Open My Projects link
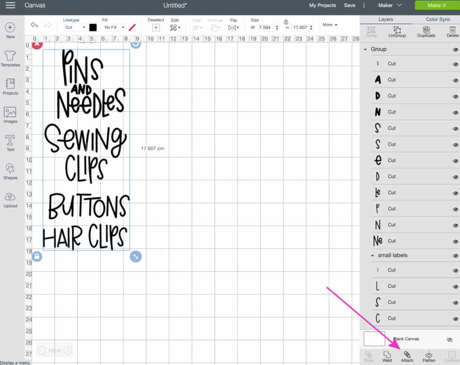 322,5
